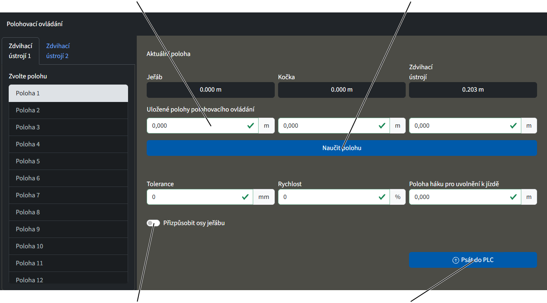Pick Poloha 12 in the list

click(68, 278)
